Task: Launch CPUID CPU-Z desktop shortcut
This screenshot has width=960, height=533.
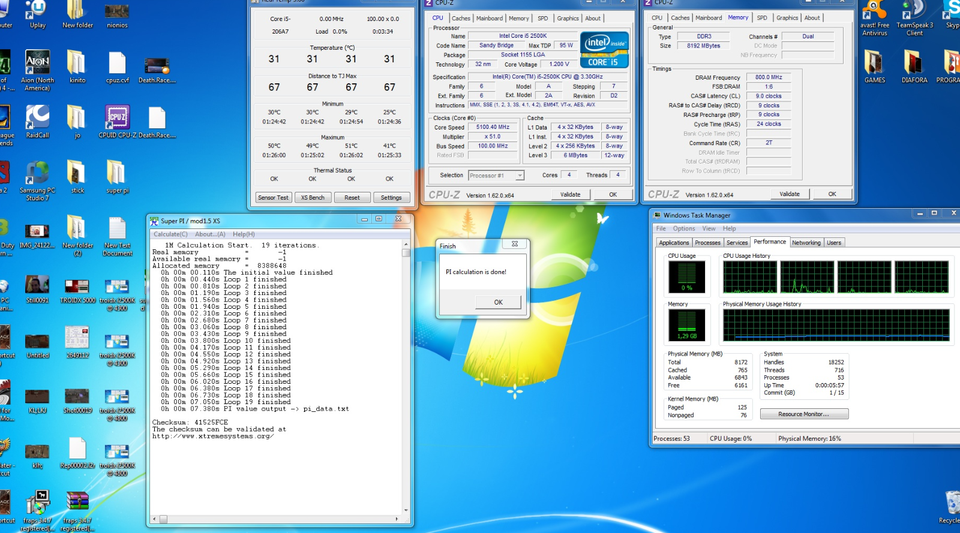Action: (x=117, y=122)
